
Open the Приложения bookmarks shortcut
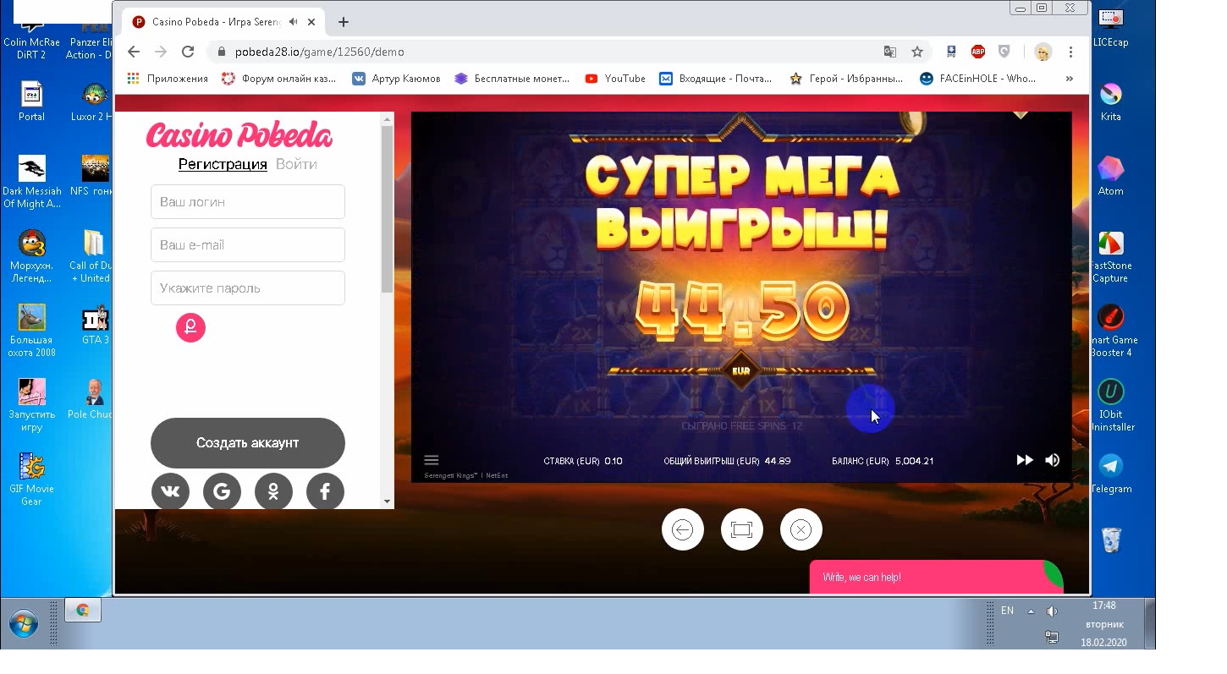168,79
